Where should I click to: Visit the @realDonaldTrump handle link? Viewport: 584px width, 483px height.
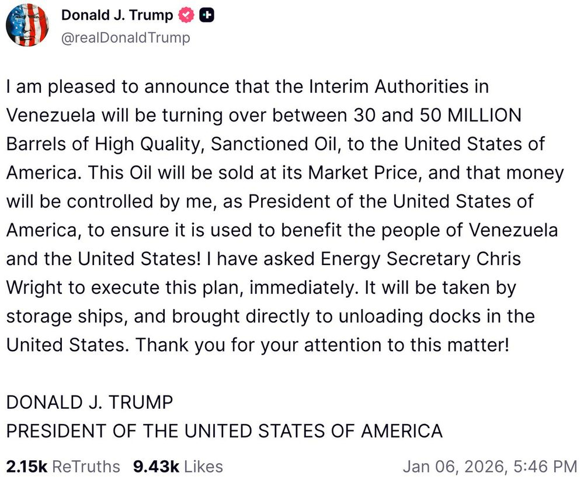pyautogui.click(x=126, y=38)
